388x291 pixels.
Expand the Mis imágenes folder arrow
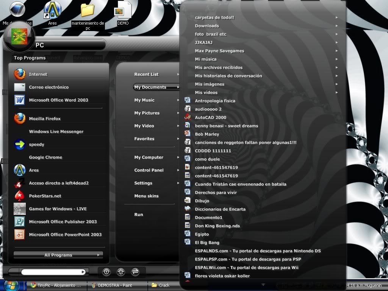336,84
